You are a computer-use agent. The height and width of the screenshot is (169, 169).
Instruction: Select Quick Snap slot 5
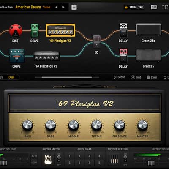69,163
